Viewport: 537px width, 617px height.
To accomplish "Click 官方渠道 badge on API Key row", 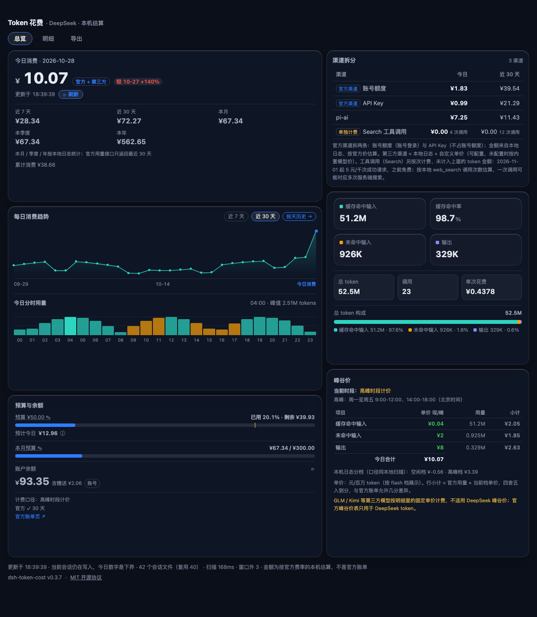I will [348, 103].
